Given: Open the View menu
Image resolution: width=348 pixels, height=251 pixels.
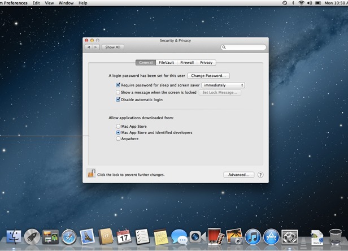Looking at the screenshot, I should pyautogui.click(x=49, y=3).
